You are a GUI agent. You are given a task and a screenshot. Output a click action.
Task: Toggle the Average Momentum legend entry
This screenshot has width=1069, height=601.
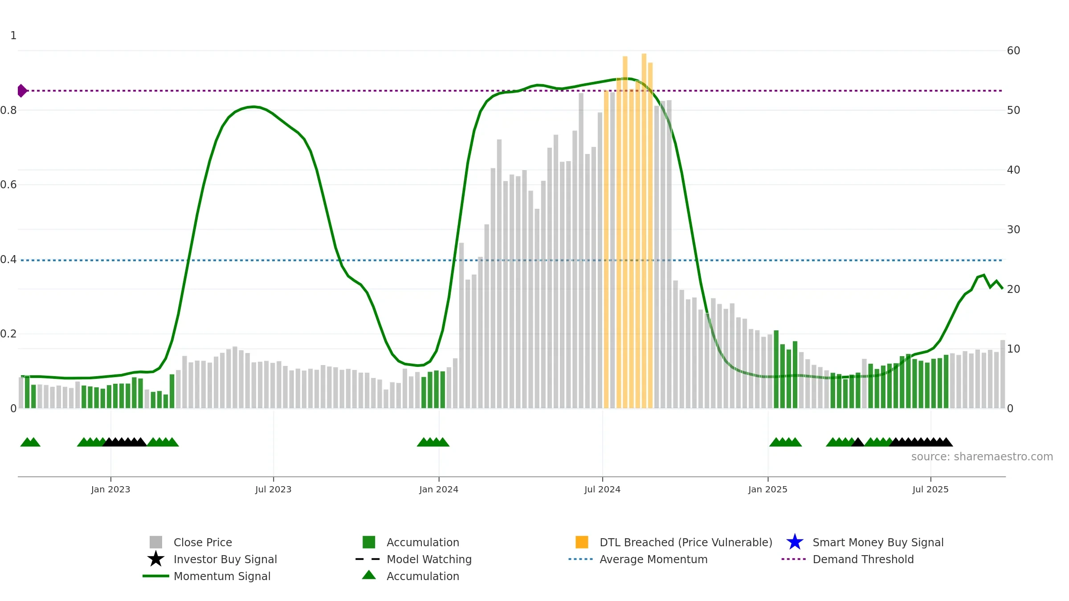coord(638,559)
